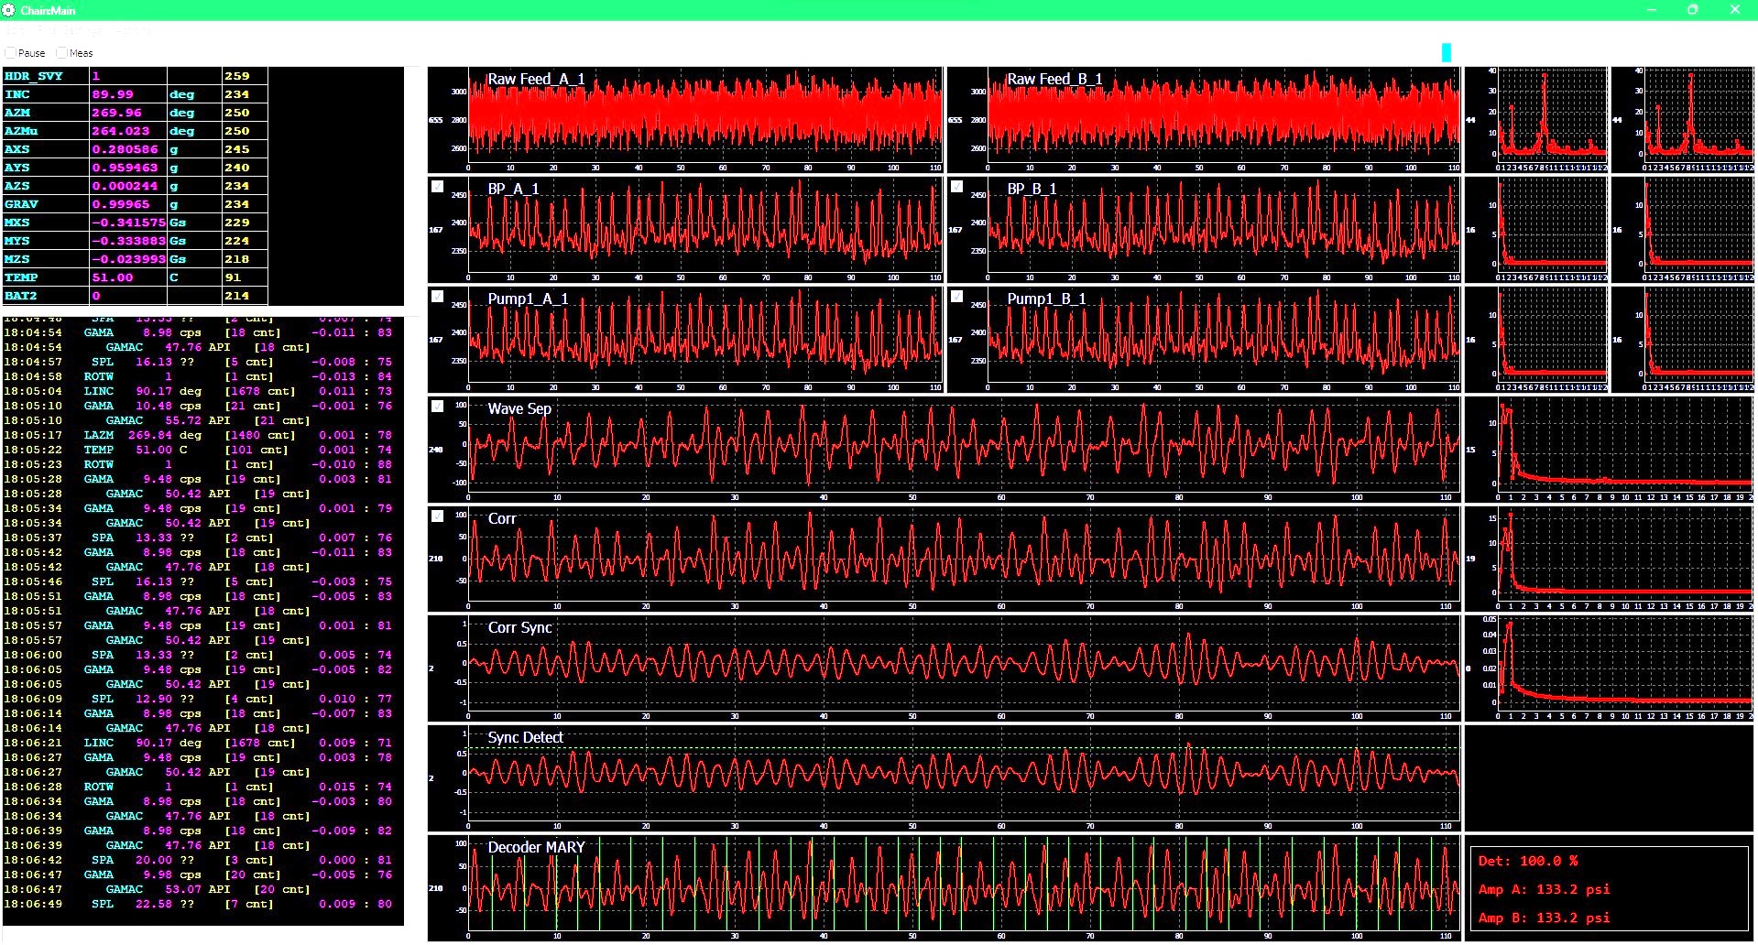Toggle the BP_A_1 graph checkbox

pos(438,187)
